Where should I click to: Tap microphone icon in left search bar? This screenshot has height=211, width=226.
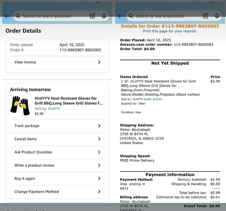click(x=104, y=16)
